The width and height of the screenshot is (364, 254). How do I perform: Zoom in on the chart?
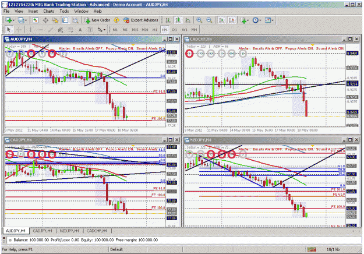(x=199, y=20)
